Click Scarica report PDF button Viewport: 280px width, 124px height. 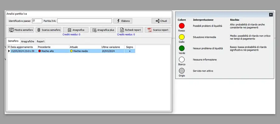click(x=157, y=30)
